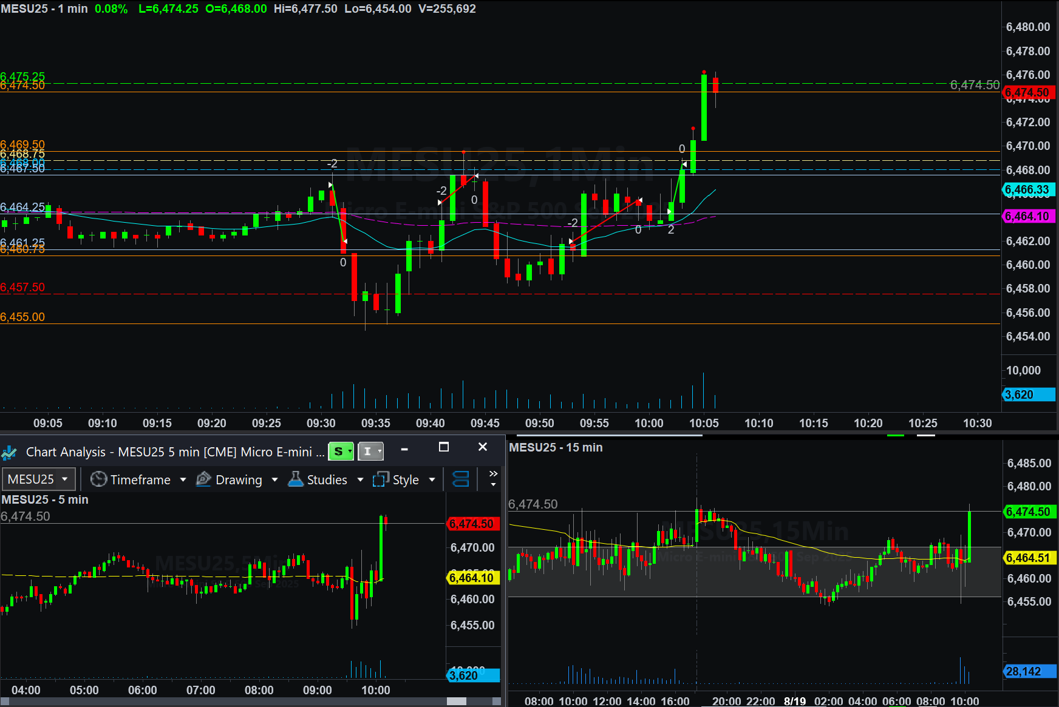Toggle the green S symbol-link button

tap(340, 452)
